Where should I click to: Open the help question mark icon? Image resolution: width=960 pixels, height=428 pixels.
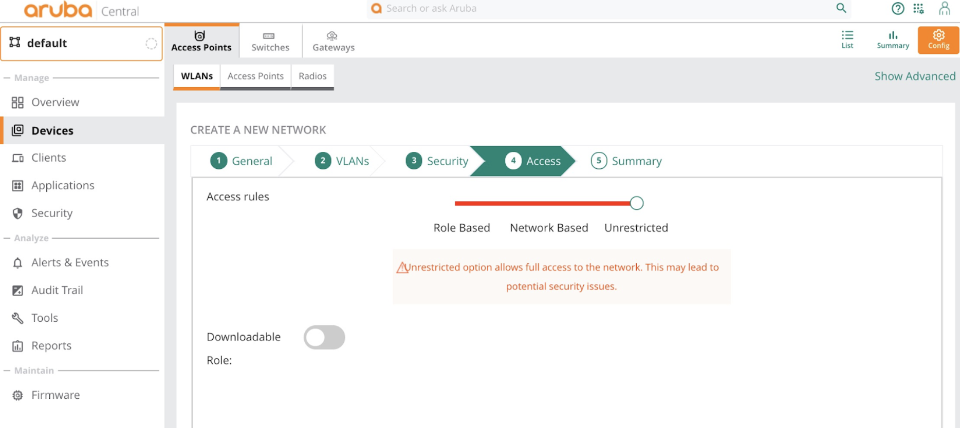[898, 9]
